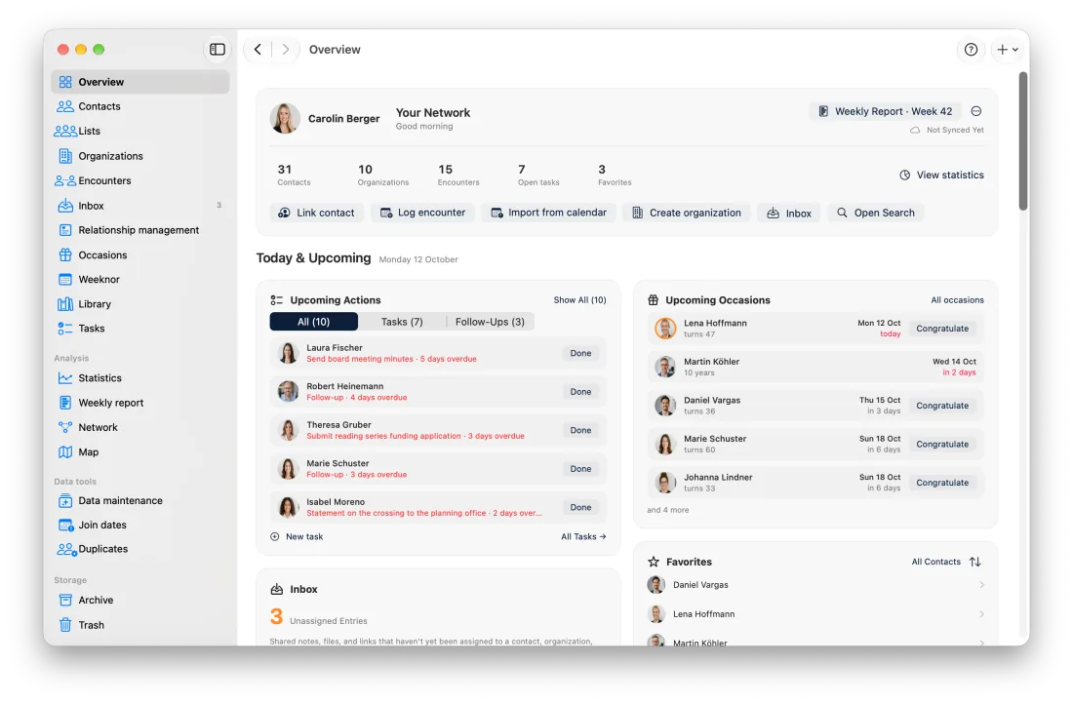
Task: Click New task with plus icon
Action: coord(297,537)
